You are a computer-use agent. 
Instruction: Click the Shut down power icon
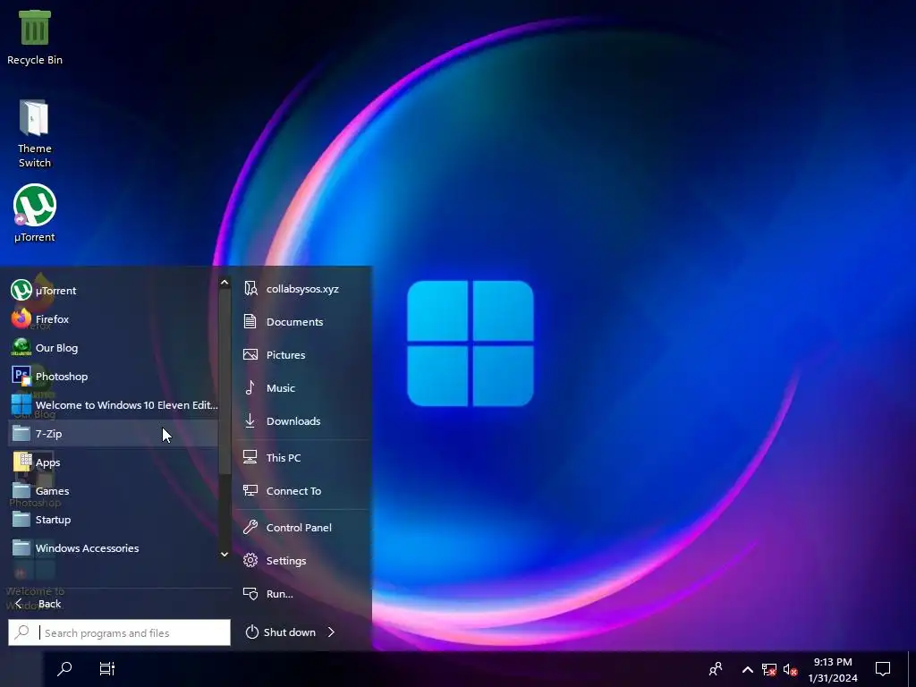coord(251,632)
